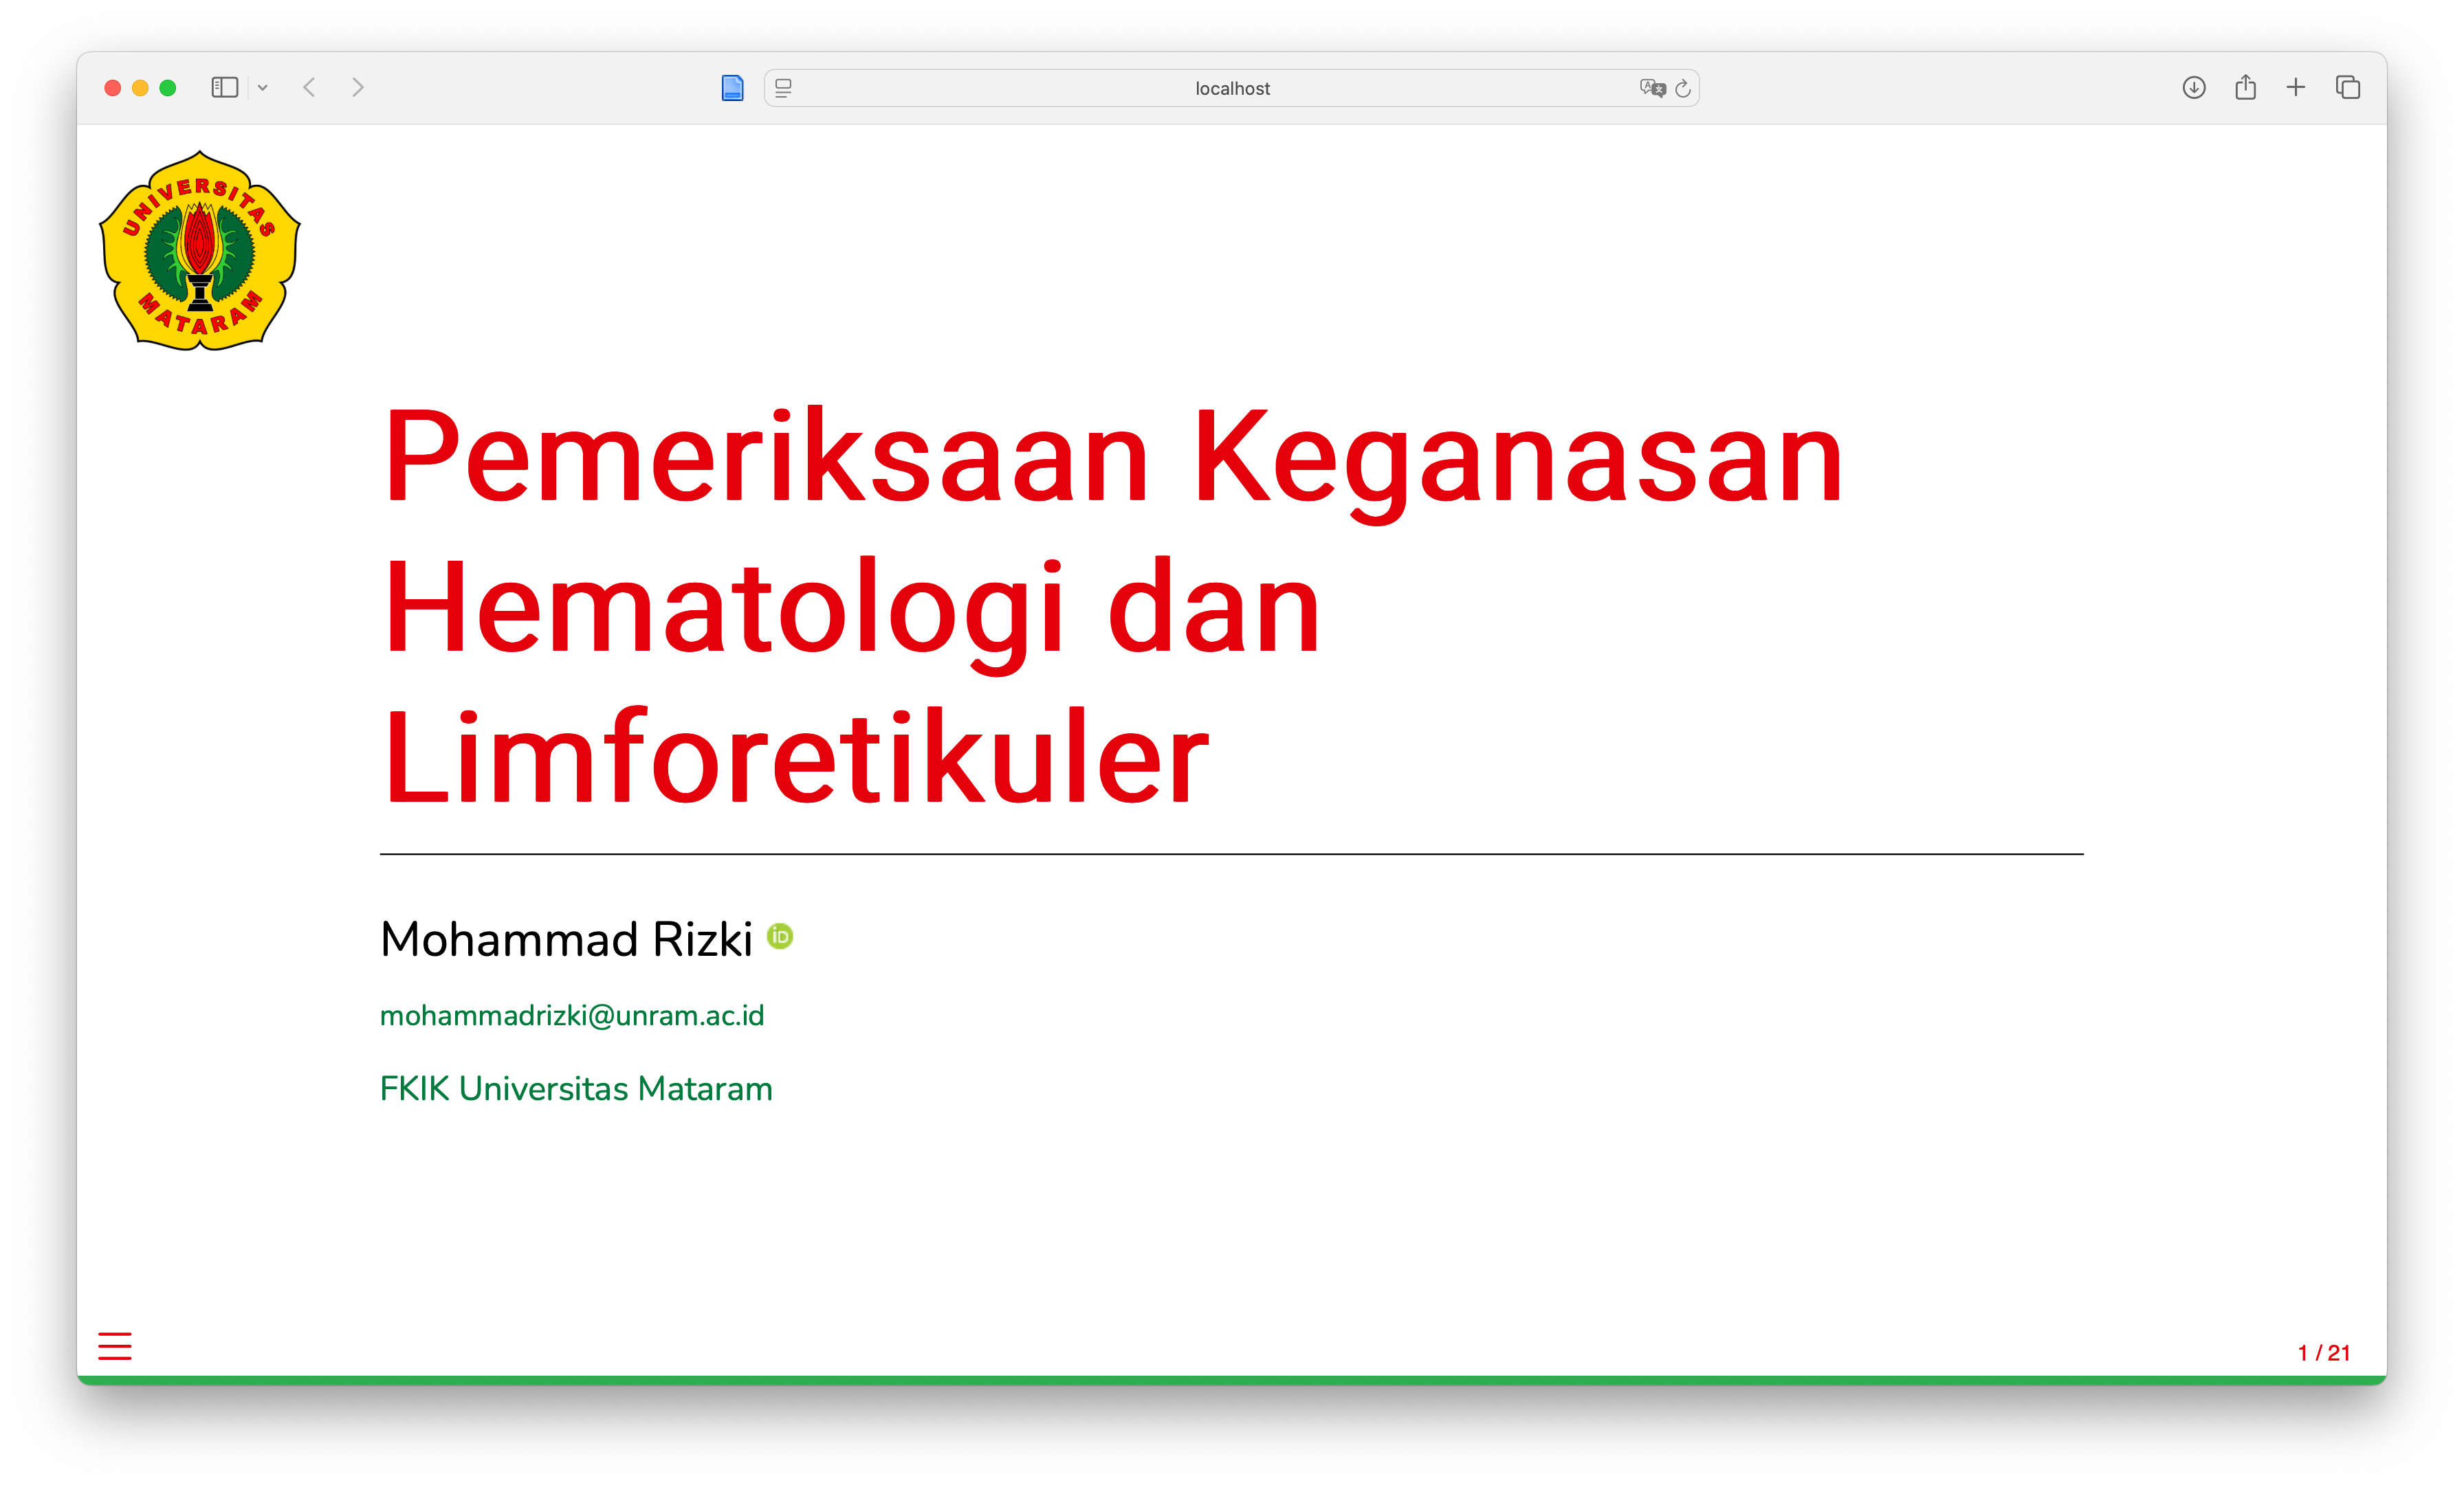Open the mohammadrizki@unram.ac.id email link
2464x1487 pixels.
click(x=572, y=1016)
